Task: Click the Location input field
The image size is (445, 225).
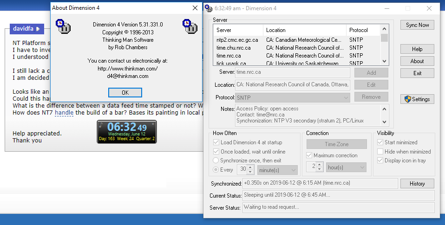Action: click(x=293, y=84)
